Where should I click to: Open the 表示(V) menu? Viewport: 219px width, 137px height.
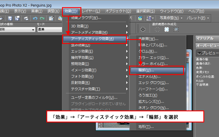20,11
